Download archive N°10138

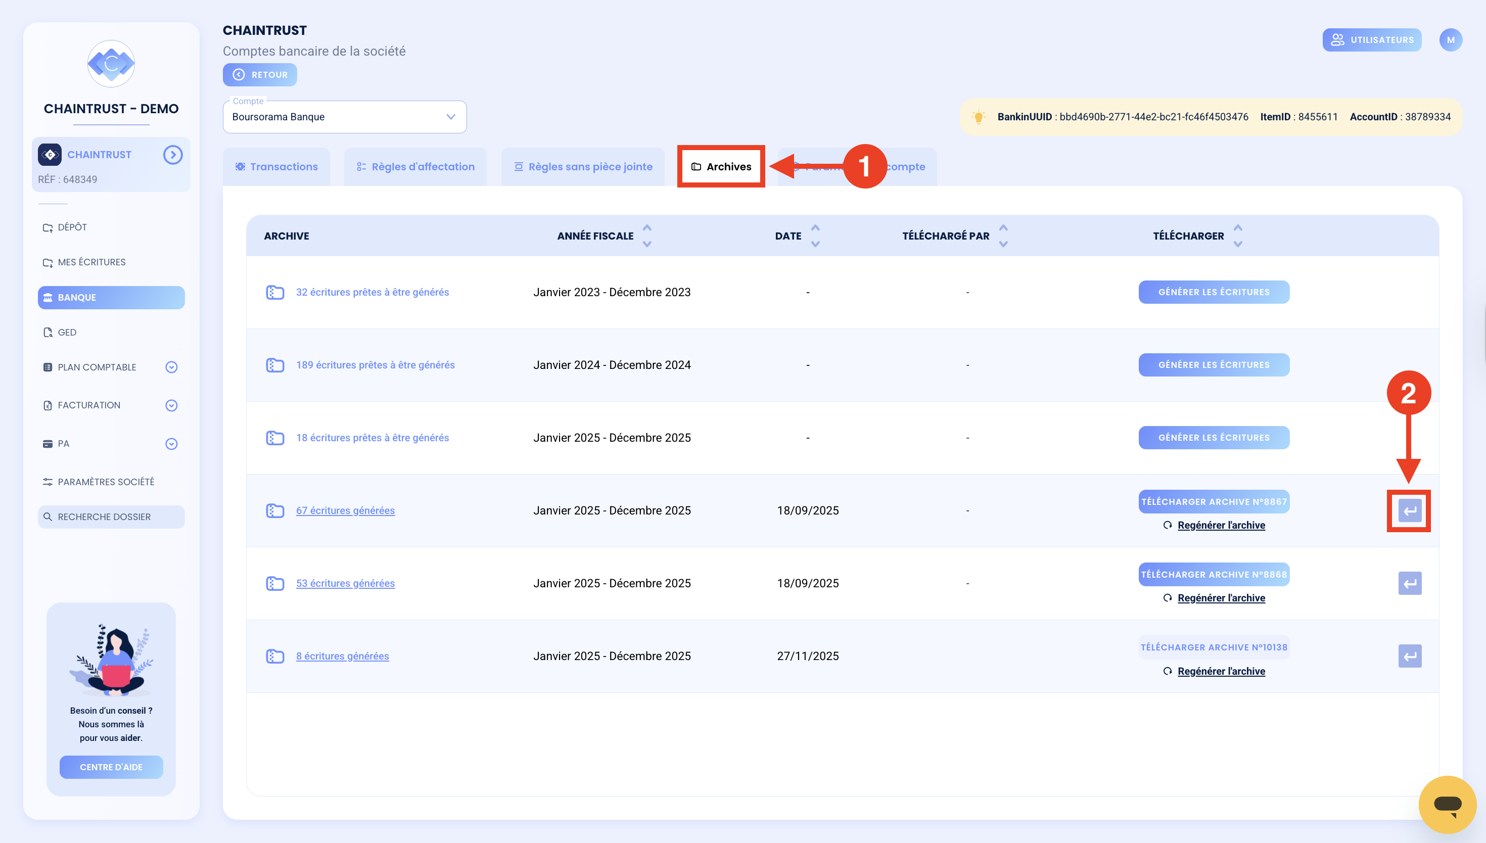tap(1214, 647)
